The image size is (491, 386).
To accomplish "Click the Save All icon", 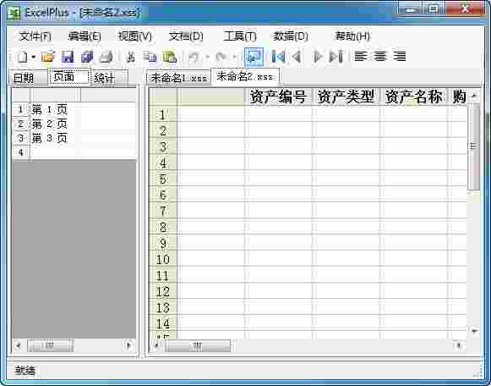I will [x=87, y=57].
